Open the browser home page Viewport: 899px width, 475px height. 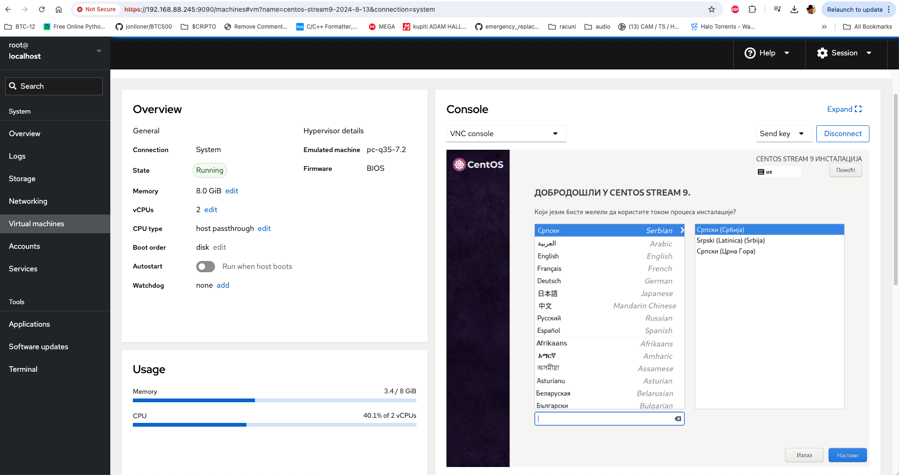[x=58, y=9]
